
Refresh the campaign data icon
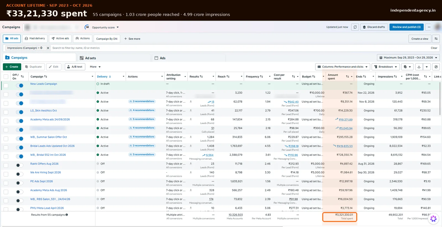[x=355, y=27]
